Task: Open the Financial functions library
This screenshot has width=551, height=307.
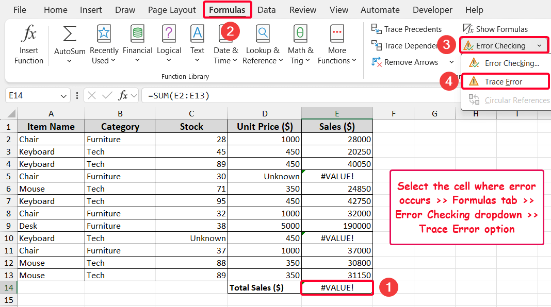Action: tap(137, 35)
